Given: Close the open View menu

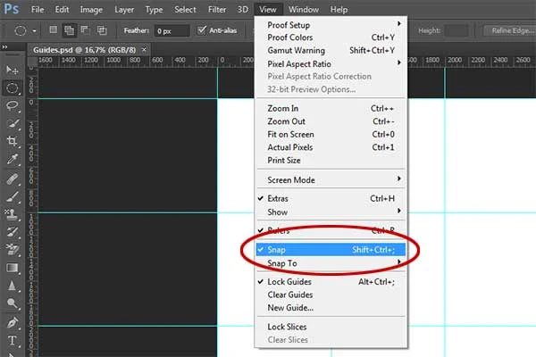Looking at the screenshot, I should point(268,10).
